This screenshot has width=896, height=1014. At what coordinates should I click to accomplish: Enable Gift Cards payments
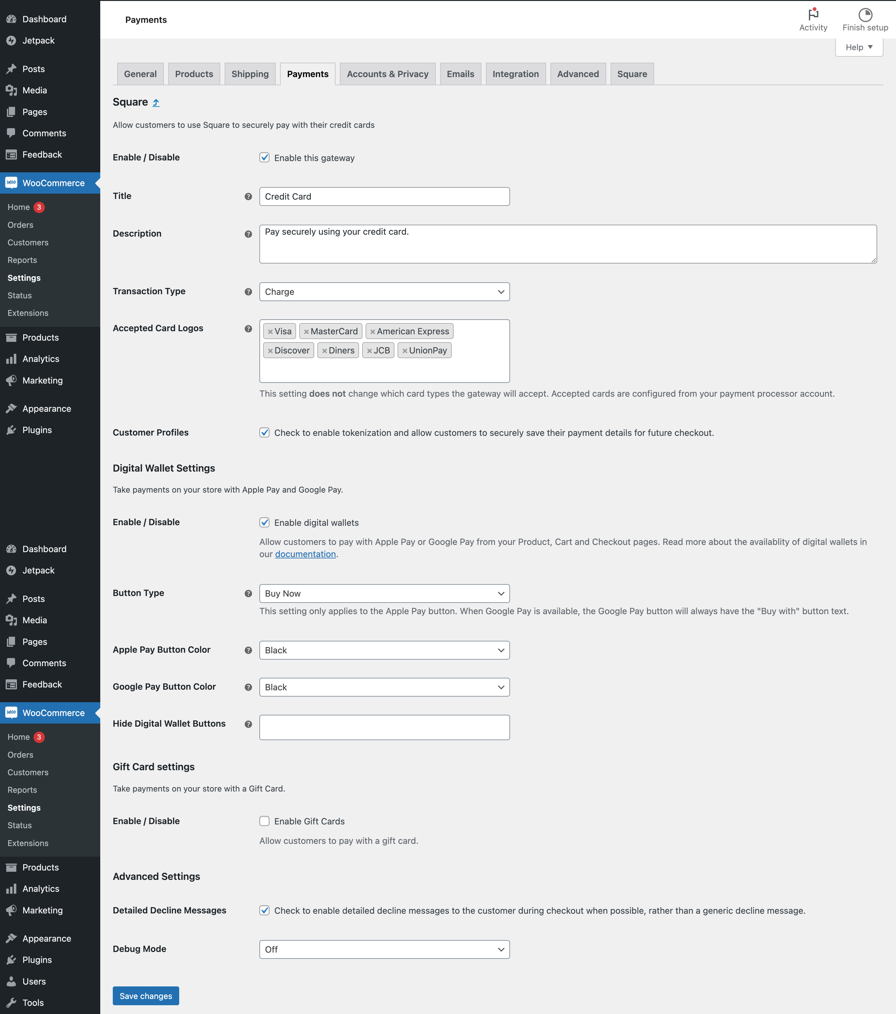(x=264, y=821)
